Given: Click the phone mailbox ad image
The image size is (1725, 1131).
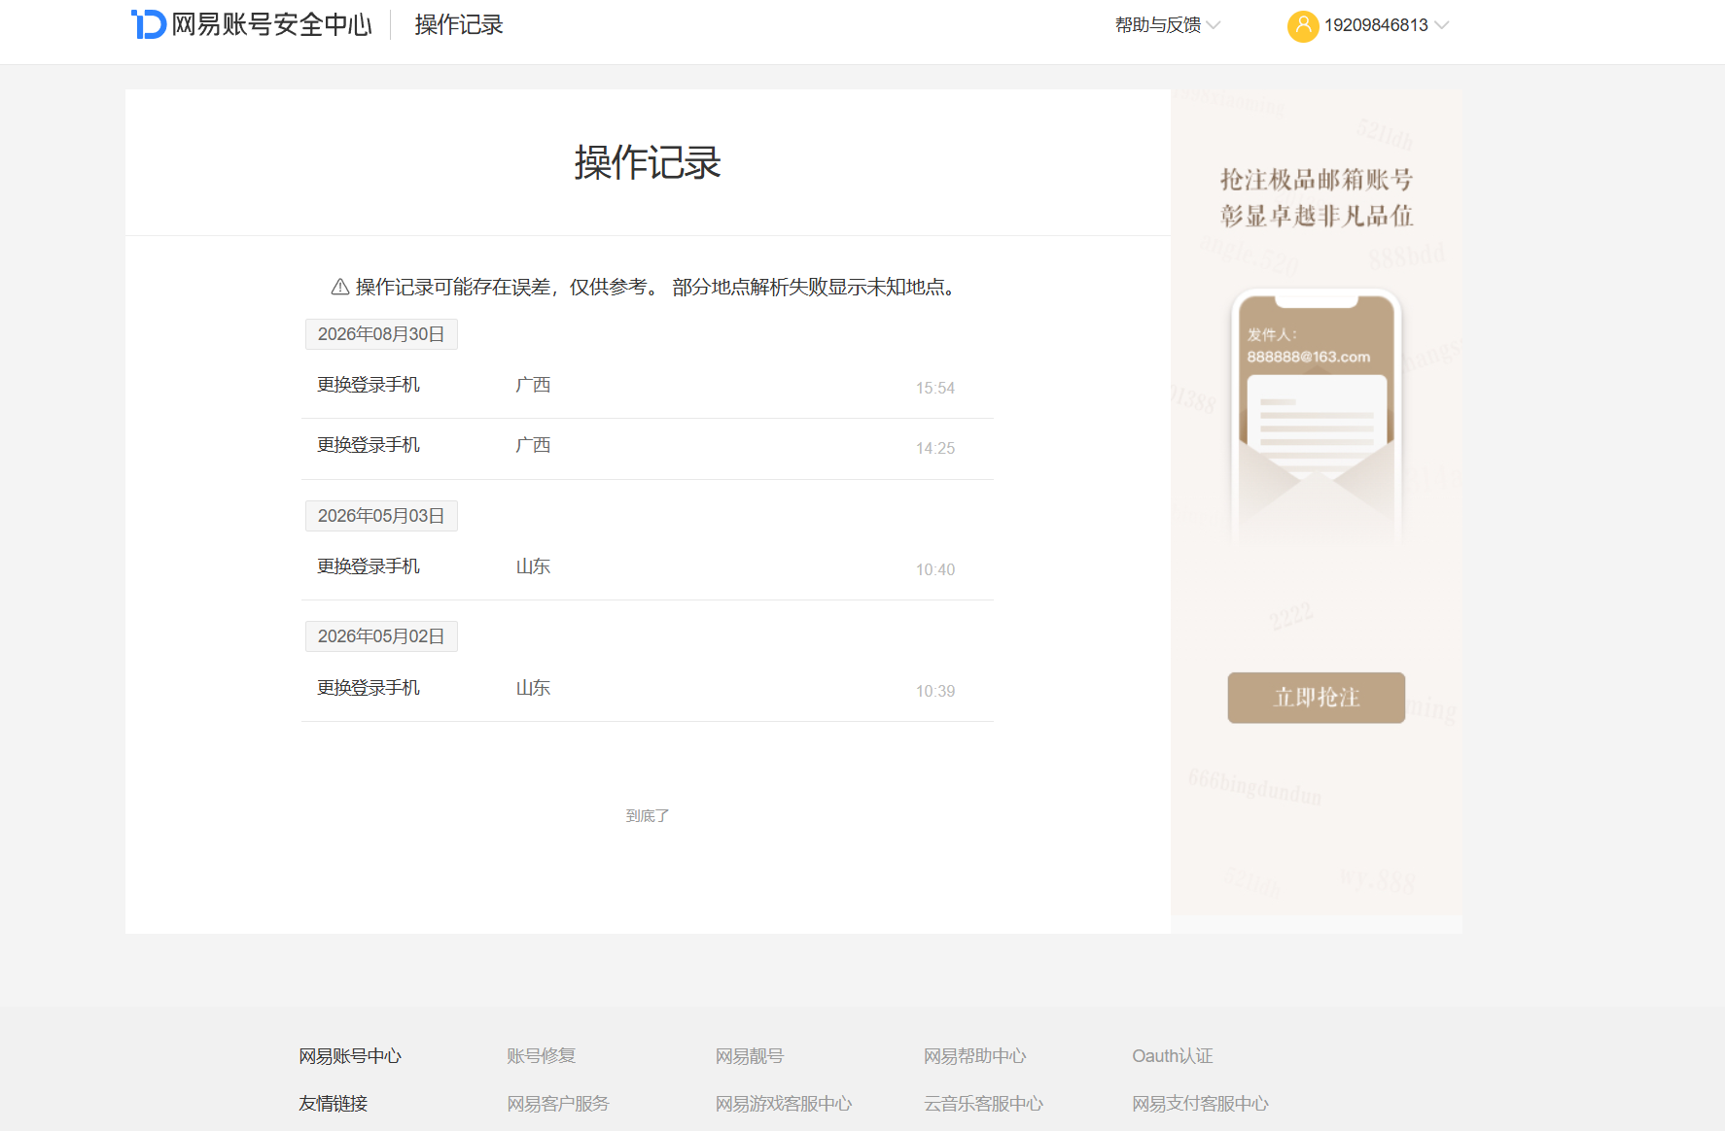Looking at the screenshot, I should [1317, 416].
